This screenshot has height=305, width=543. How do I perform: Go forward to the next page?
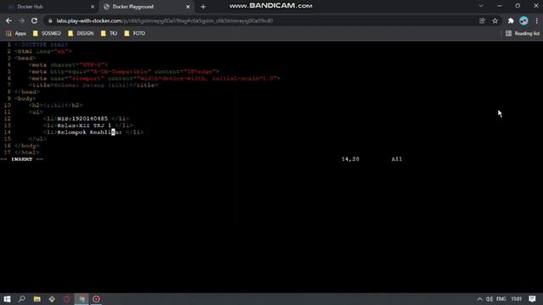click(x=21, y=20)
